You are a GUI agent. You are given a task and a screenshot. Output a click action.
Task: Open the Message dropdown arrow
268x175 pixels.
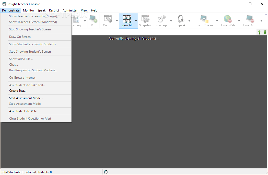click(171, 21)
